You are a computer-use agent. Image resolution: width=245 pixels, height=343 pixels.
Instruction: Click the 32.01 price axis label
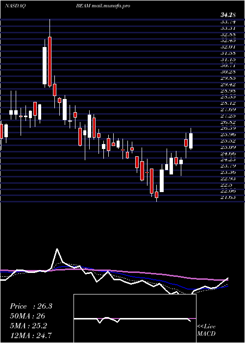click(x=228, y=47)
